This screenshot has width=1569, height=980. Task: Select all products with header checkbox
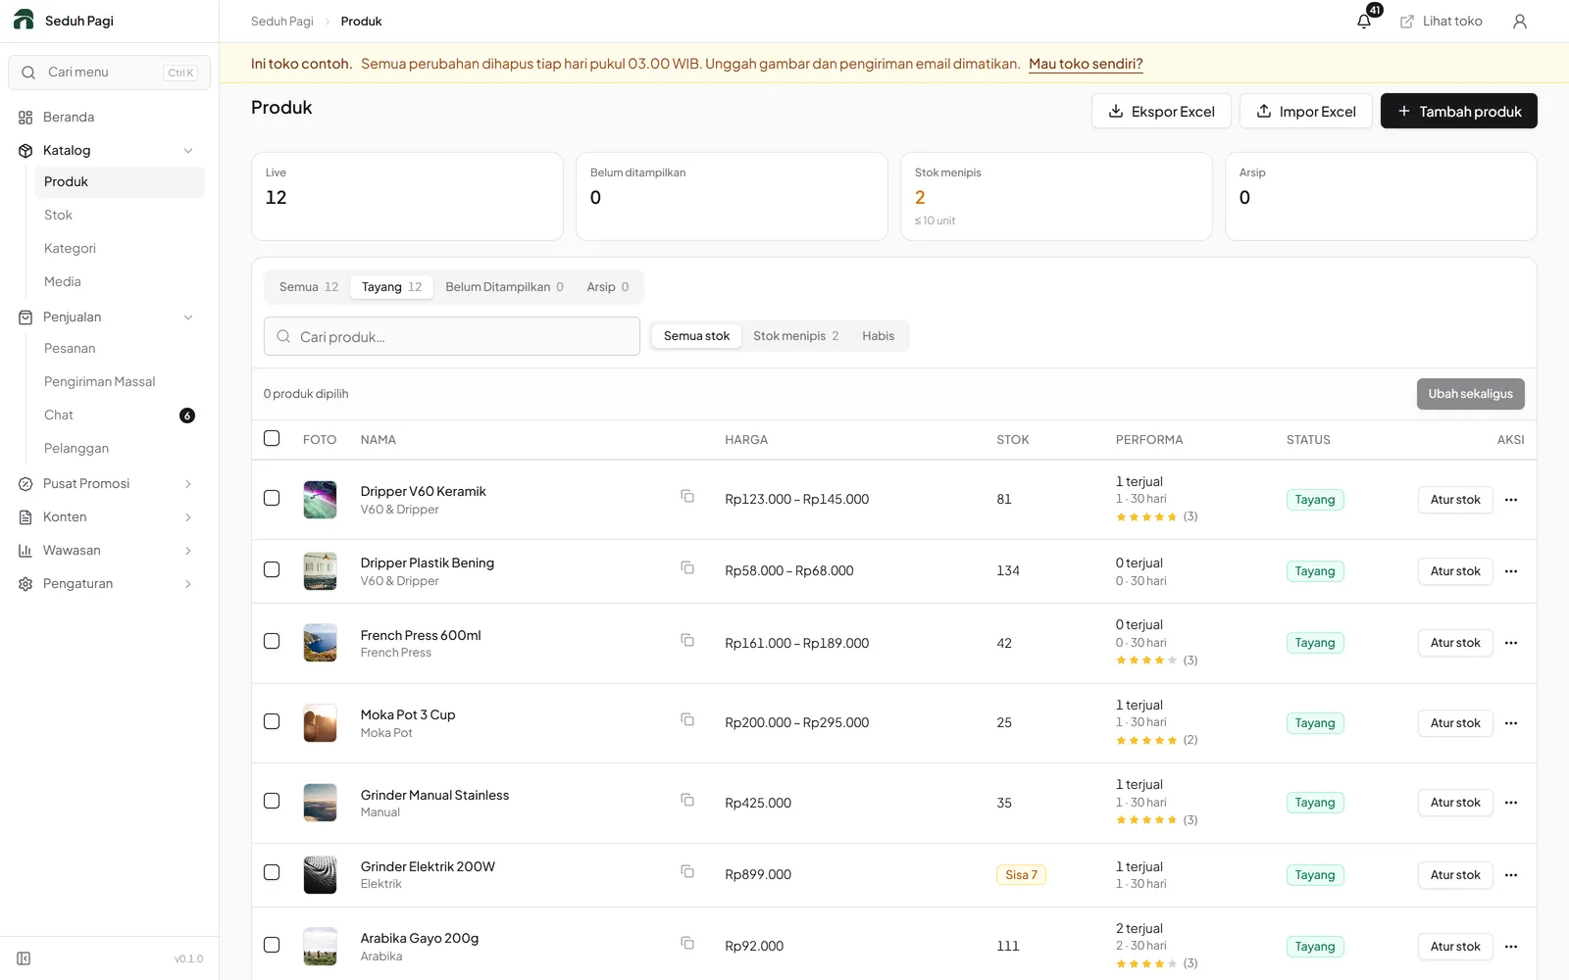point(272,438)
